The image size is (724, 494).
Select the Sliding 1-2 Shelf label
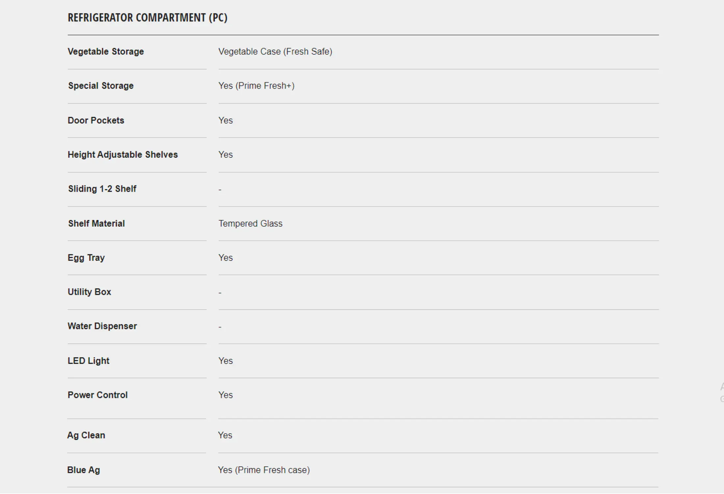click(102, 189)
